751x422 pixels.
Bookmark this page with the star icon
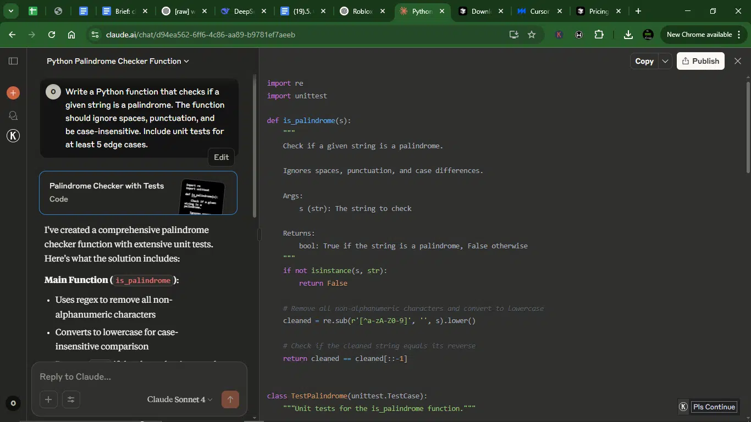(532, 35)
